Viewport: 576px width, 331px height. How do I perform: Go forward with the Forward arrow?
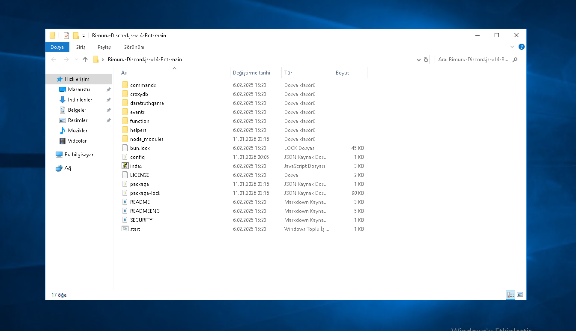[x=66, y=60]
